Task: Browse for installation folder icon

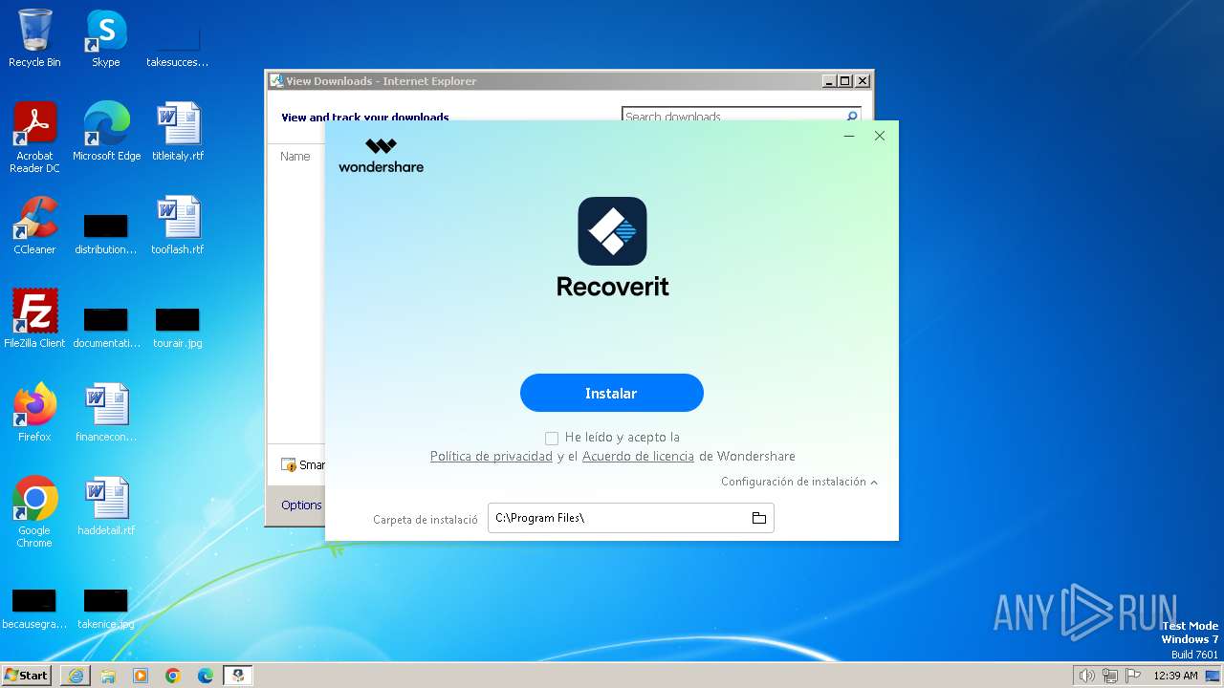Action: coord(759,518)
